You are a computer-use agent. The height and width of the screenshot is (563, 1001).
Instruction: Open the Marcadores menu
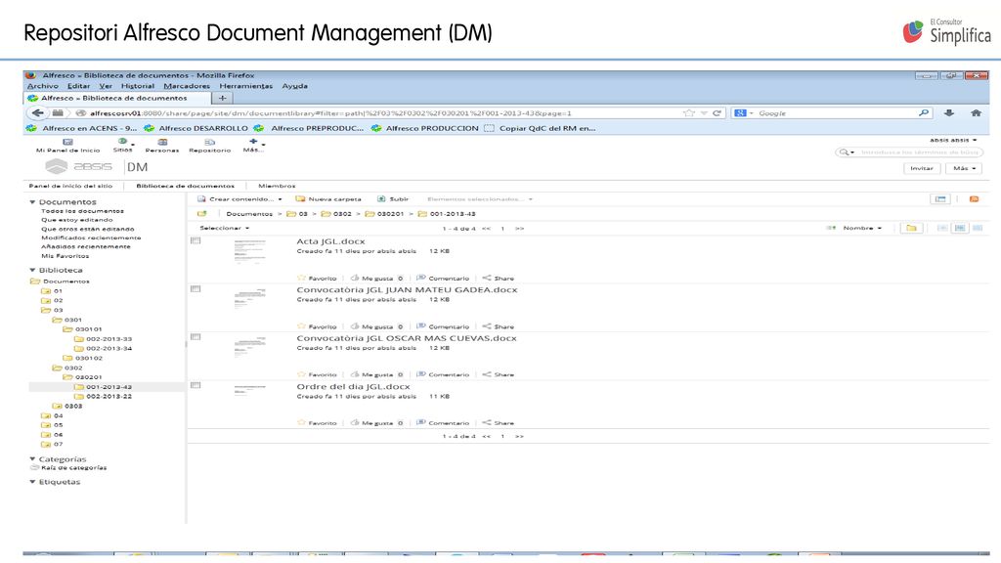click(187, 86)
